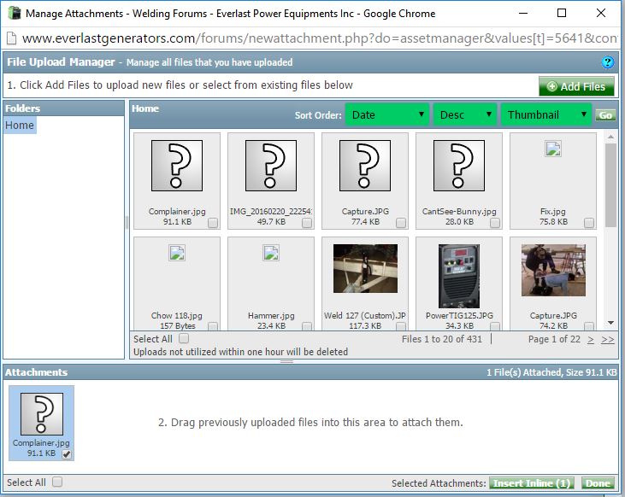
Task: Click the broken image icon for Chow 118.jpg
Action: (176, 253)
